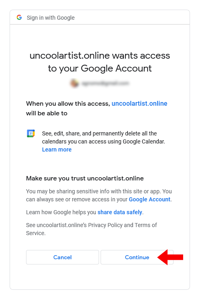Click the "sharing sensitive info" paragraph
Image resolution: width=198 pixels, height=297 pixels.
[x=99, y=195]
